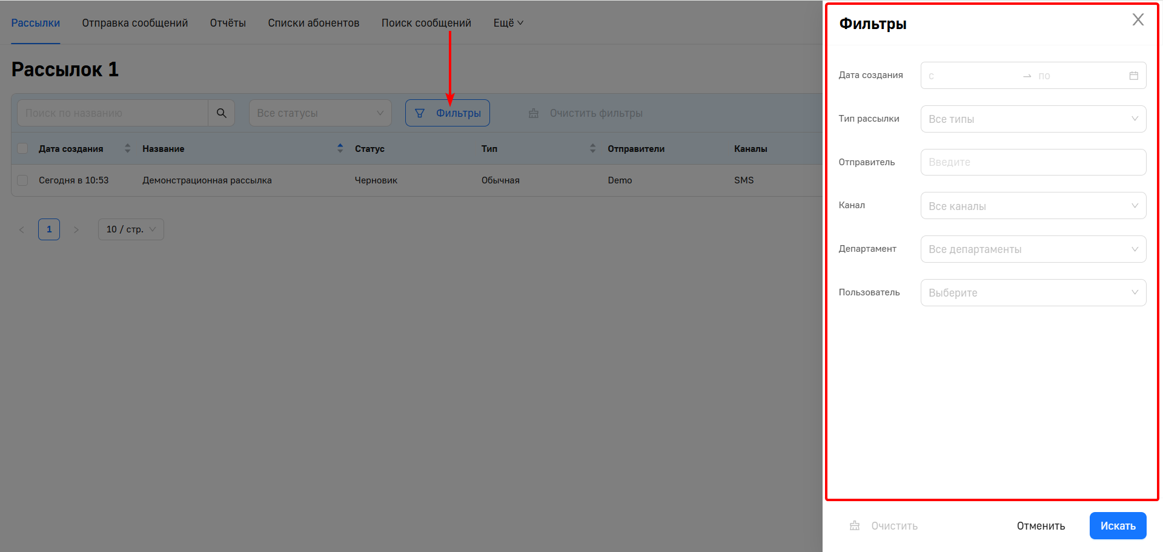Screen dimensions: 1163x552
Task: Click the magnifier search icon button
Action: point(221,113)
